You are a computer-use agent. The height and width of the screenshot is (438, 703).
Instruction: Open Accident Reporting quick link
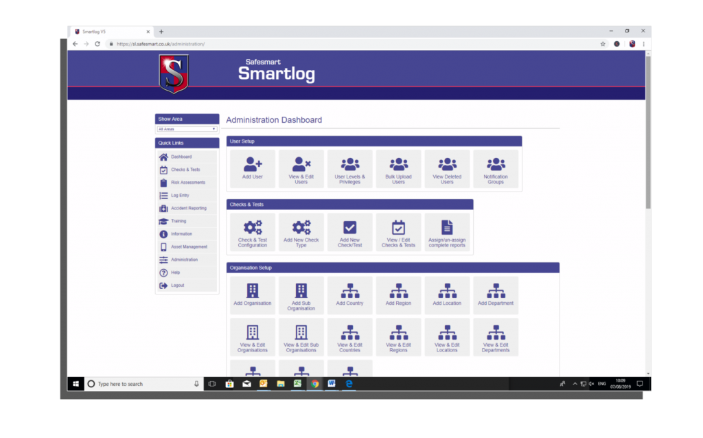click(187, 209)
